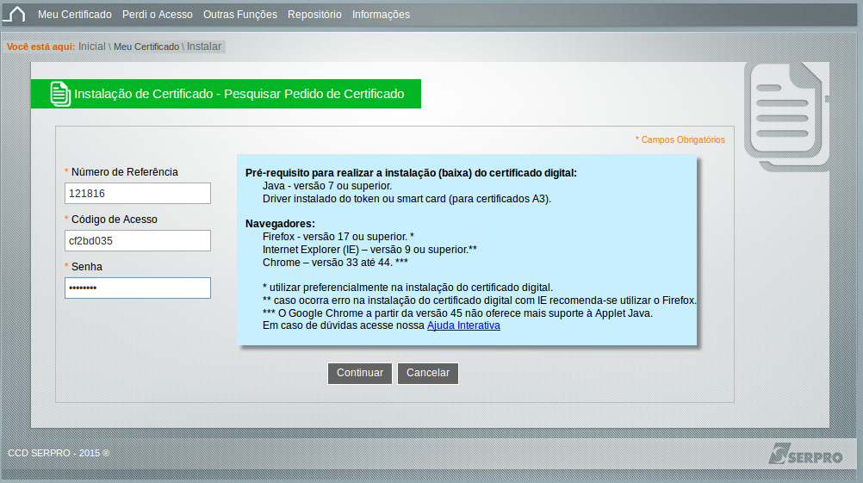Open the Informações menu
The height and width of the screenshot is (483, 863).
pos(381,15)
